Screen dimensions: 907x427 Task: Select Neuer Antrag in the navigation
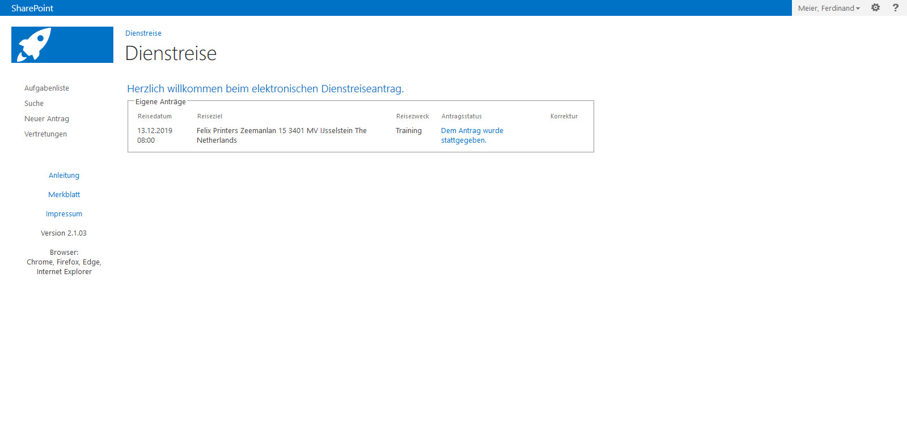pyautogui.click(x=46, y=119)
